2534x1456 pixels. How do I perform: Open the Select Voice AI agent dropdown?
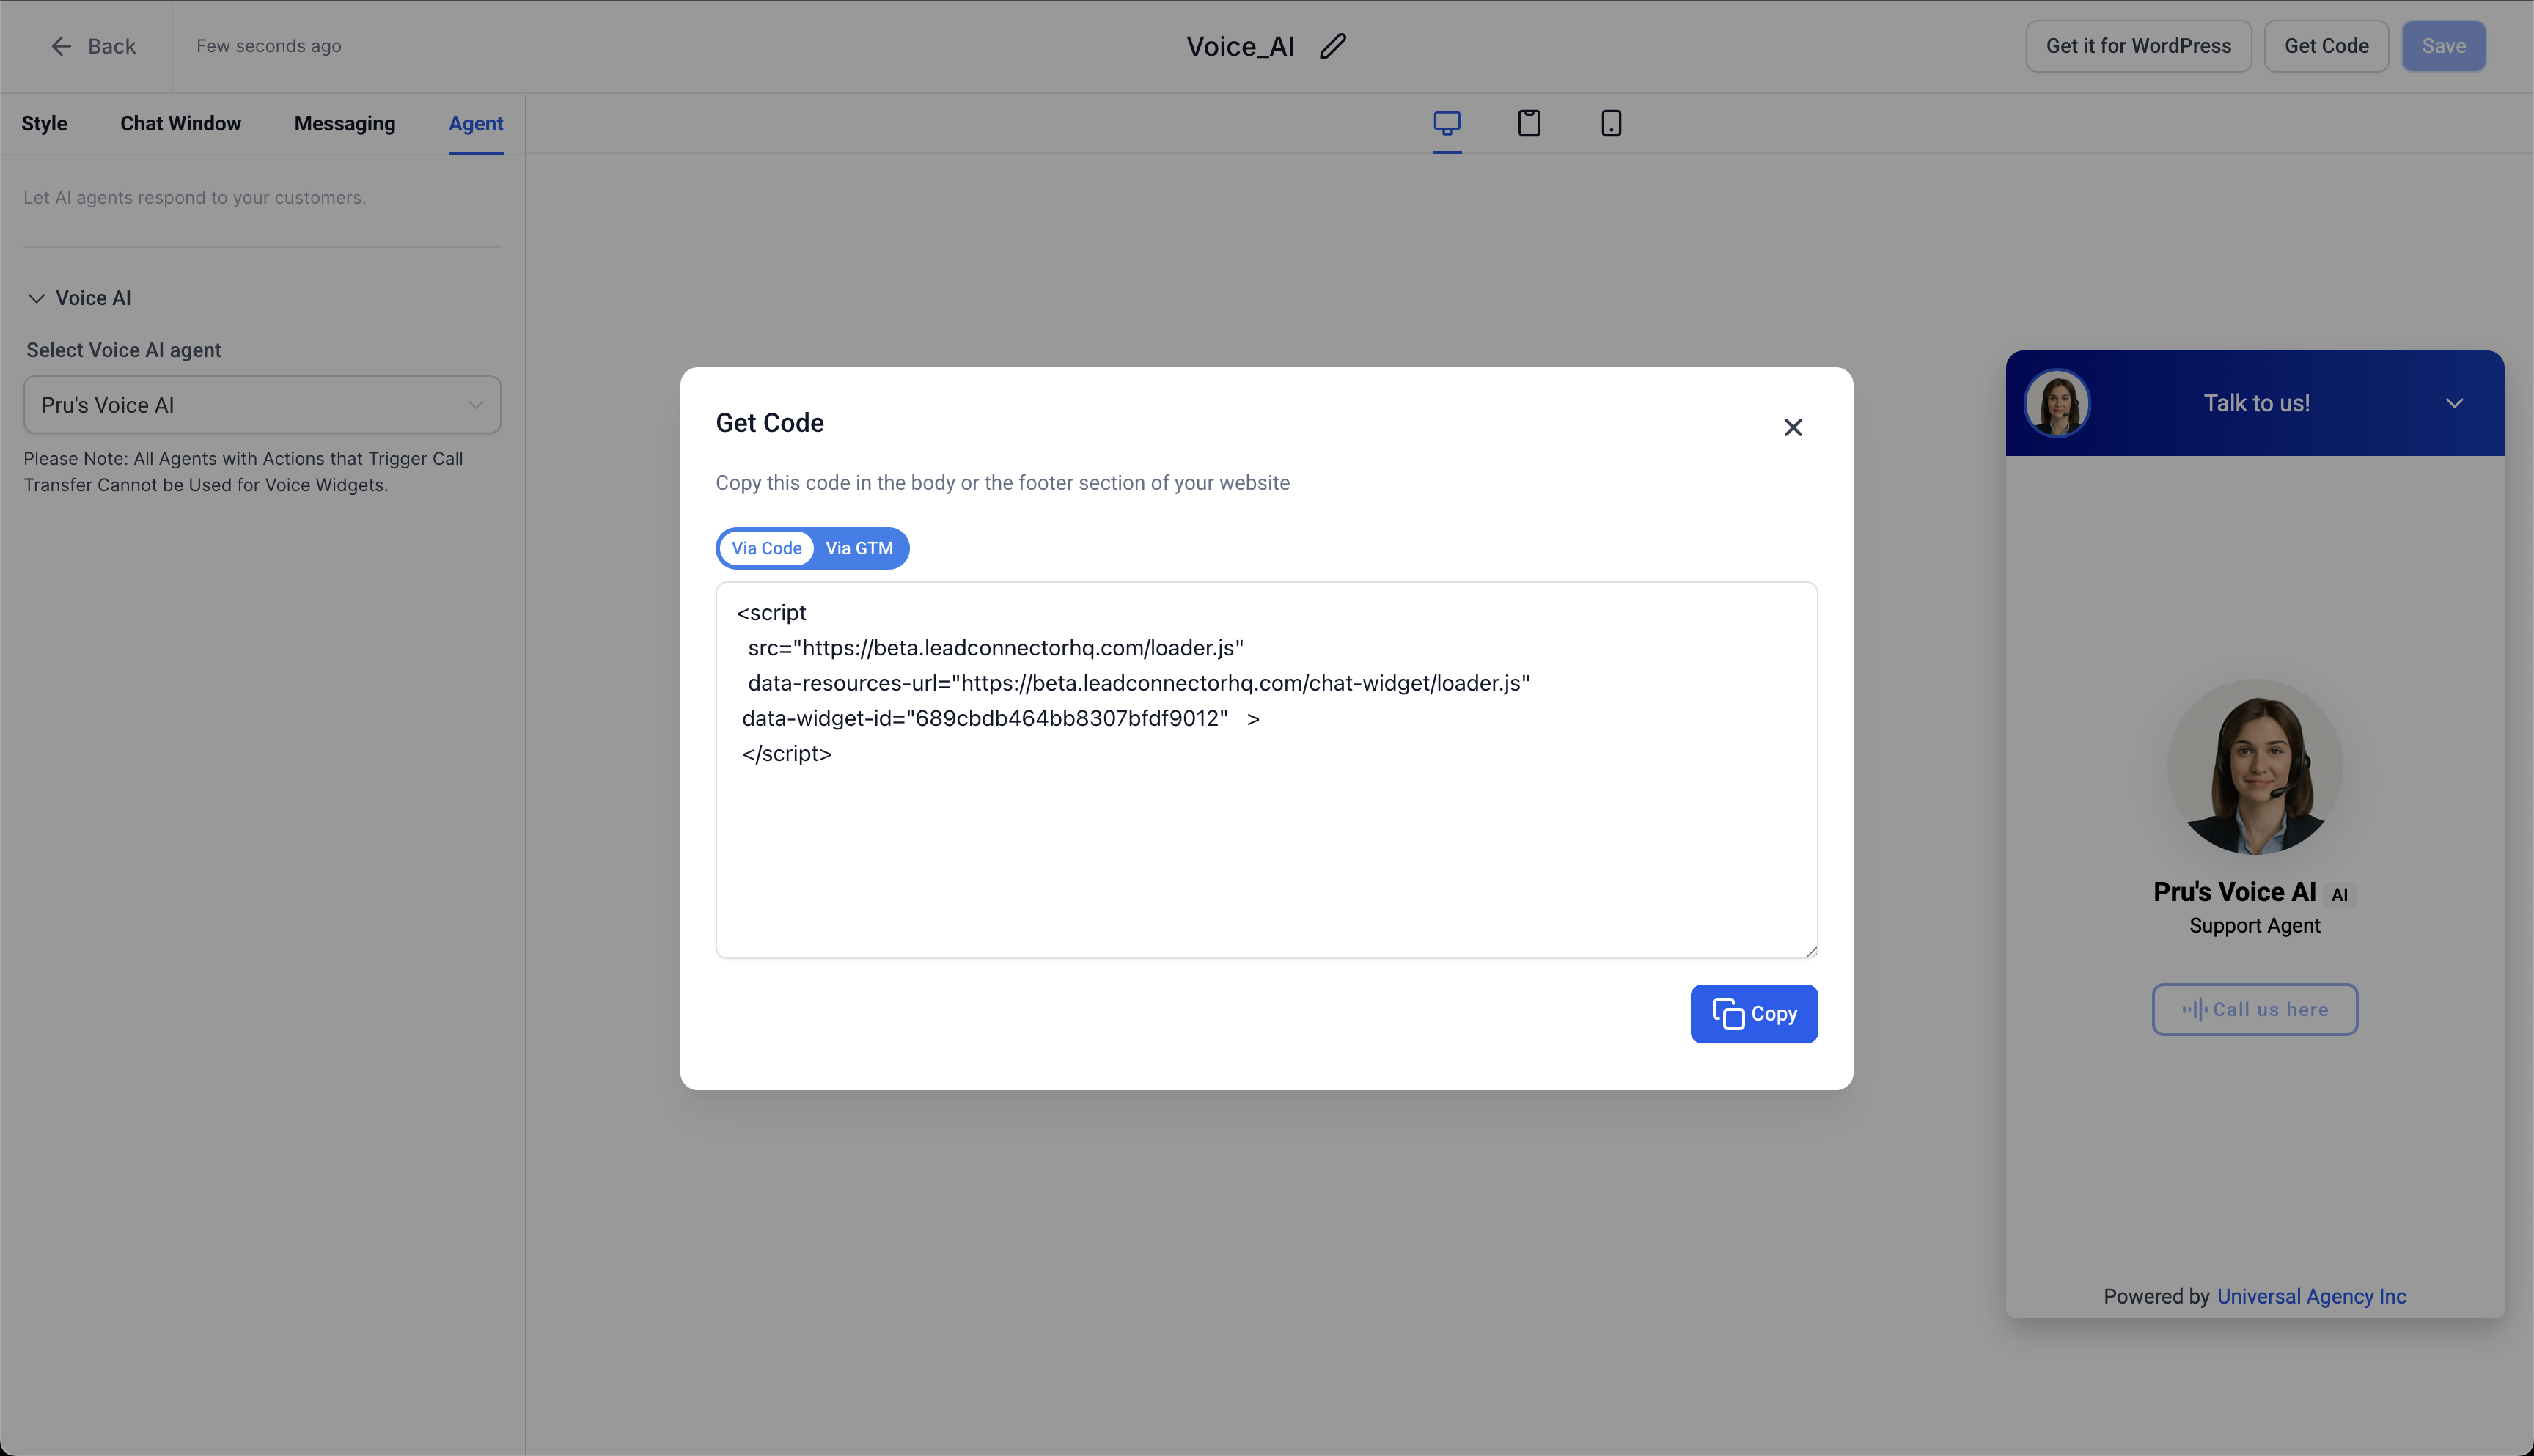(x=262, y=405)
